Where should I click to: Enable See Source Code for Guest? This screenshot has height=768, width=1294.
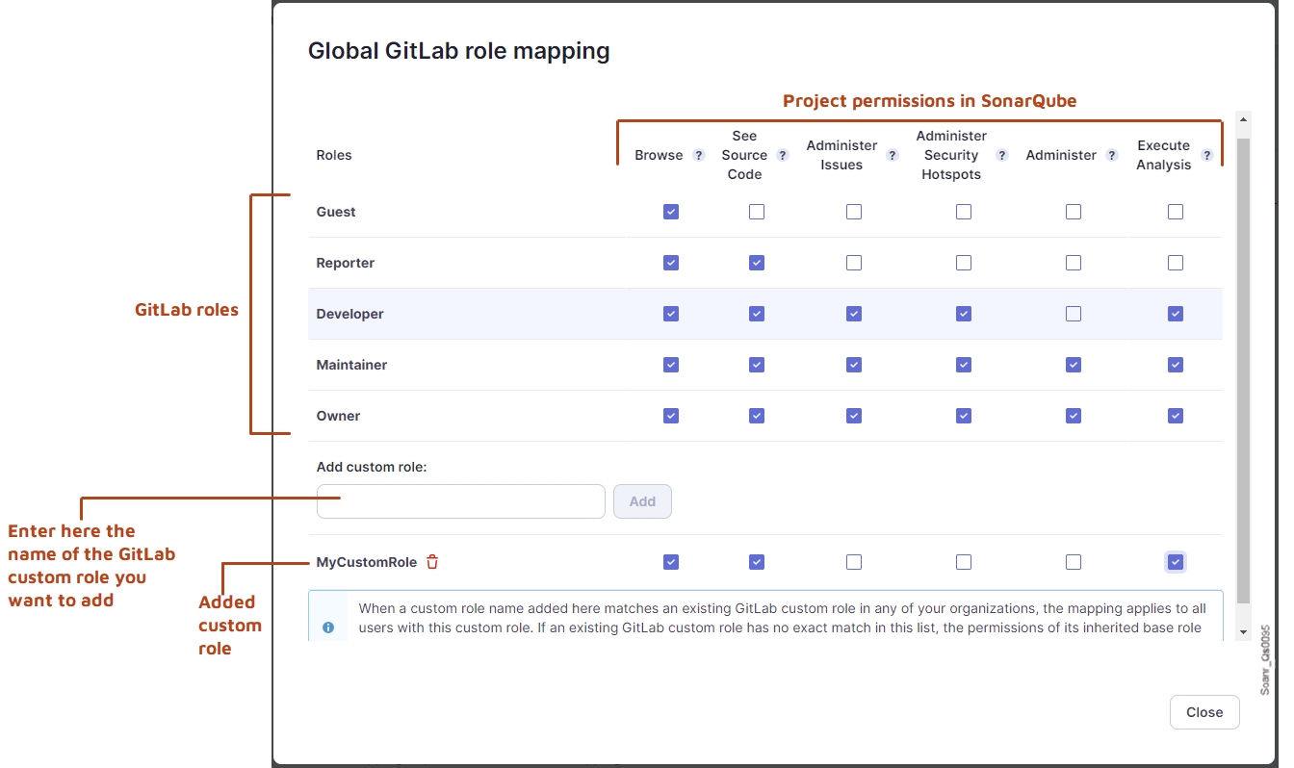pyautogui.click(x=757, y=212)
